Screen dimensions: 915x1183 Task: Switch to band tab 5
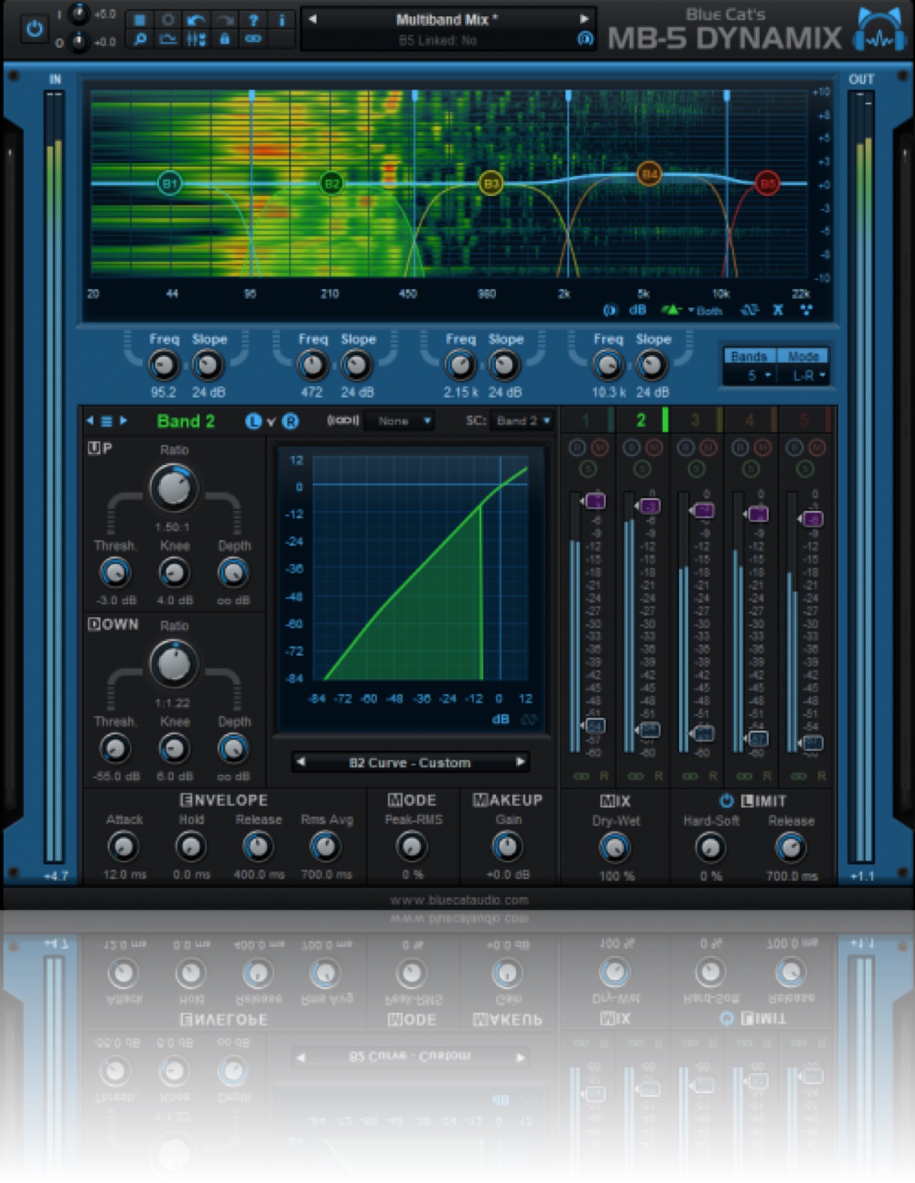click(804, 420)
